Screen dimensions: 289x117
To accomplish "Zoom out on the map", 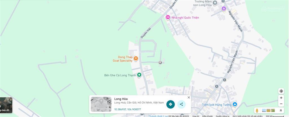I will [x=281, y=104].
